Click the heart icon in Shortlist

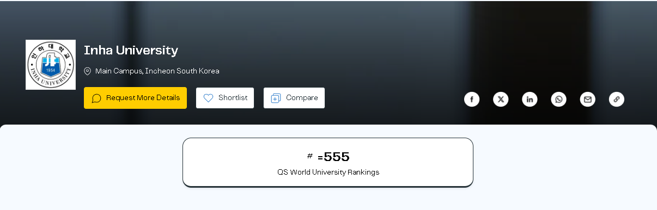pyautogui.click(x=208, y=98)
